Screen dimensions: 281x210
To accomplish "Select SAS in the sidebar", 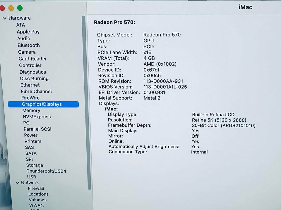I will point(29,147).
